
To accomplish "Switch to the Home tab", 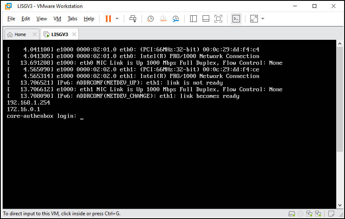I will coord(17,34).
